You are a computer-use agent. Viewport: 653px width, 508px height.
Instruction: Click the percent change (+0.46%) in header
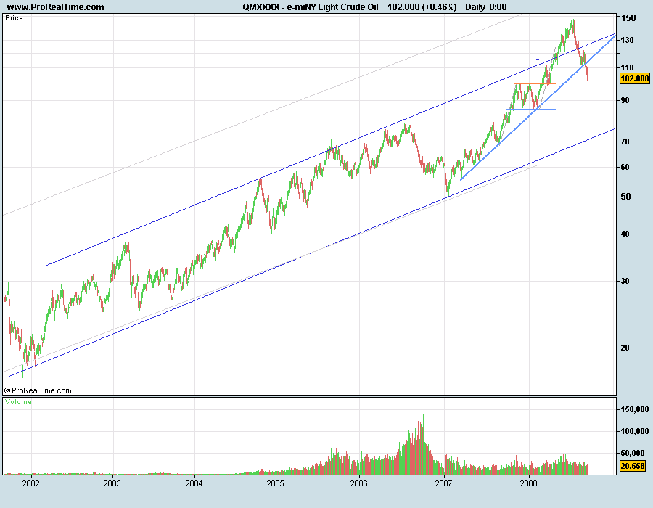click(x=440, y=7)
